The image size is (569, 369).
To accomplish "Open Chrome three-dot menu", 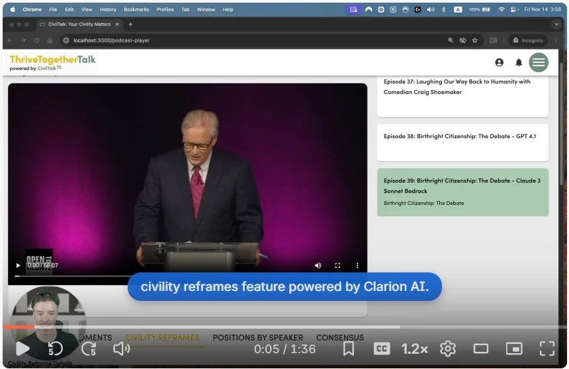I will [556, 40].
